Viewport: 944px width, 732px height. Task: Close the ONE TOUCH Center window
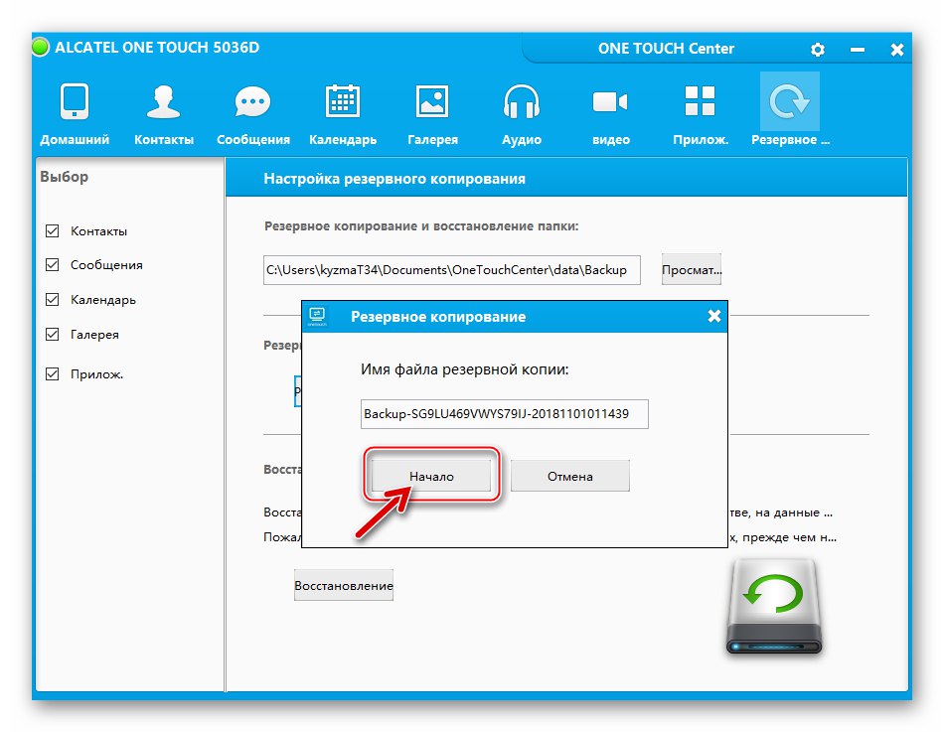[x=897, y=50]
